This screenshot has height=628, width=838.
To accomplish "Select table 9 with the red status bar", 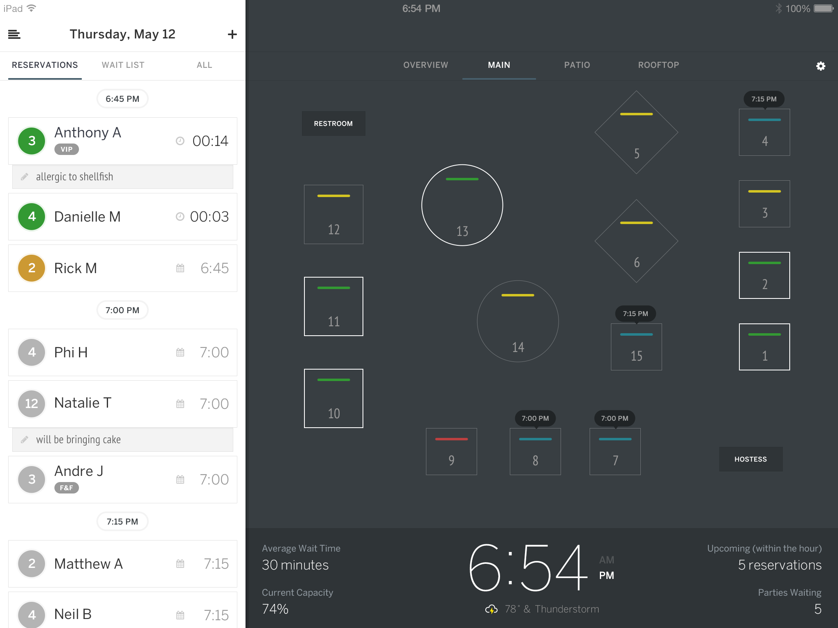I will pyautogui.click(x=451, y=451).
